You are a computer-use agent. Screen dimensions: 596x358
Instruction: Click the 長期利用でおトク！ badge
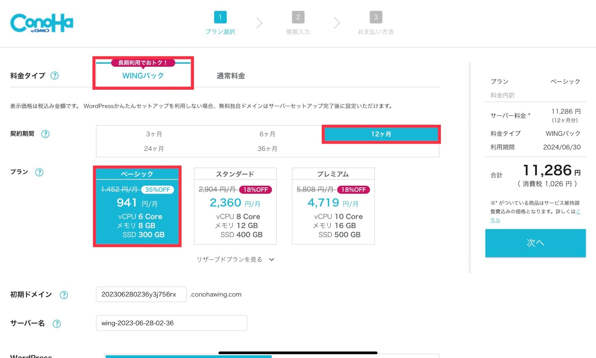click(x=143, y=63)
